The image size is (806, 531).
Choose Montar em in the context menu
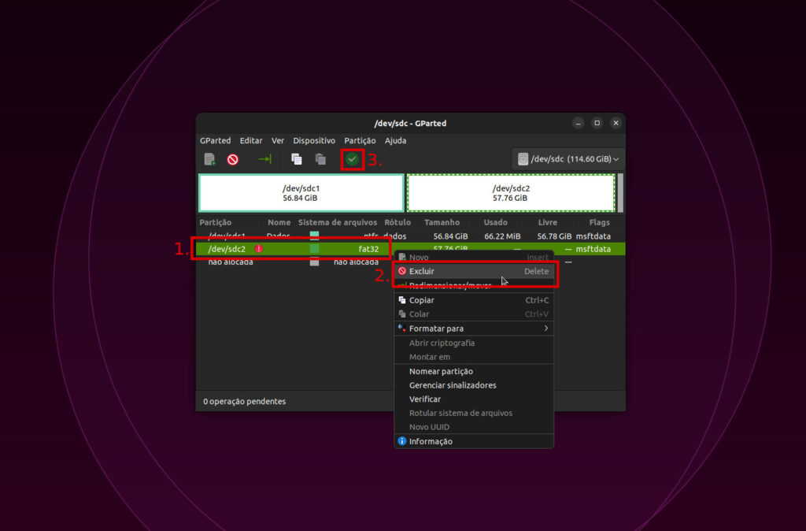(x=474, y=357)
